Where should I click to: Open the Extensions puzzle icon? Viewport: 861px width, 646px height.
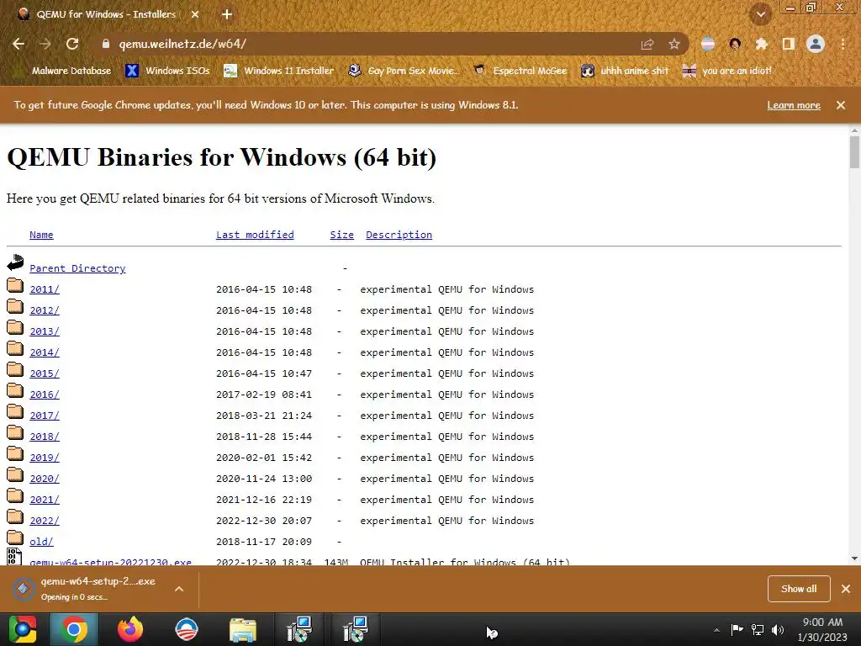[x=761, y=44]
